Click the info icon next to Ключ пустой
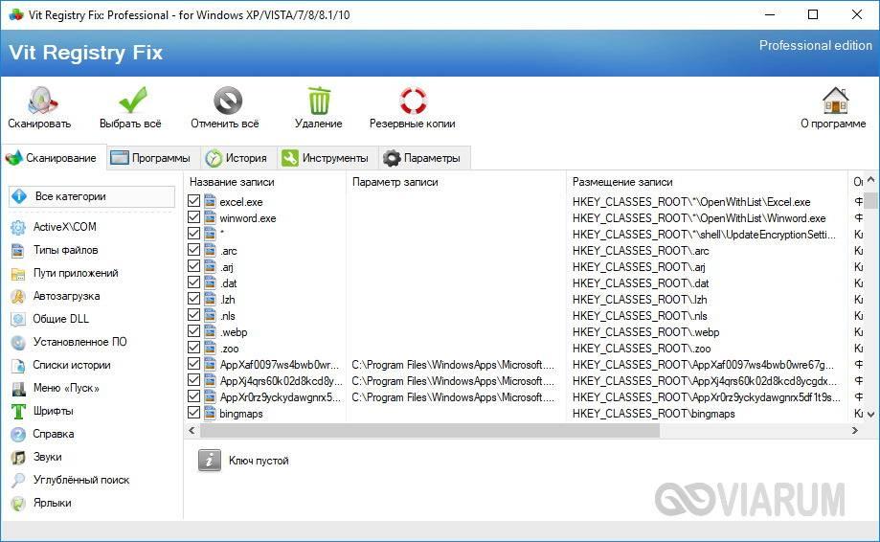The width and height of the screenshot is (880, 542). [x=210, y=461]
